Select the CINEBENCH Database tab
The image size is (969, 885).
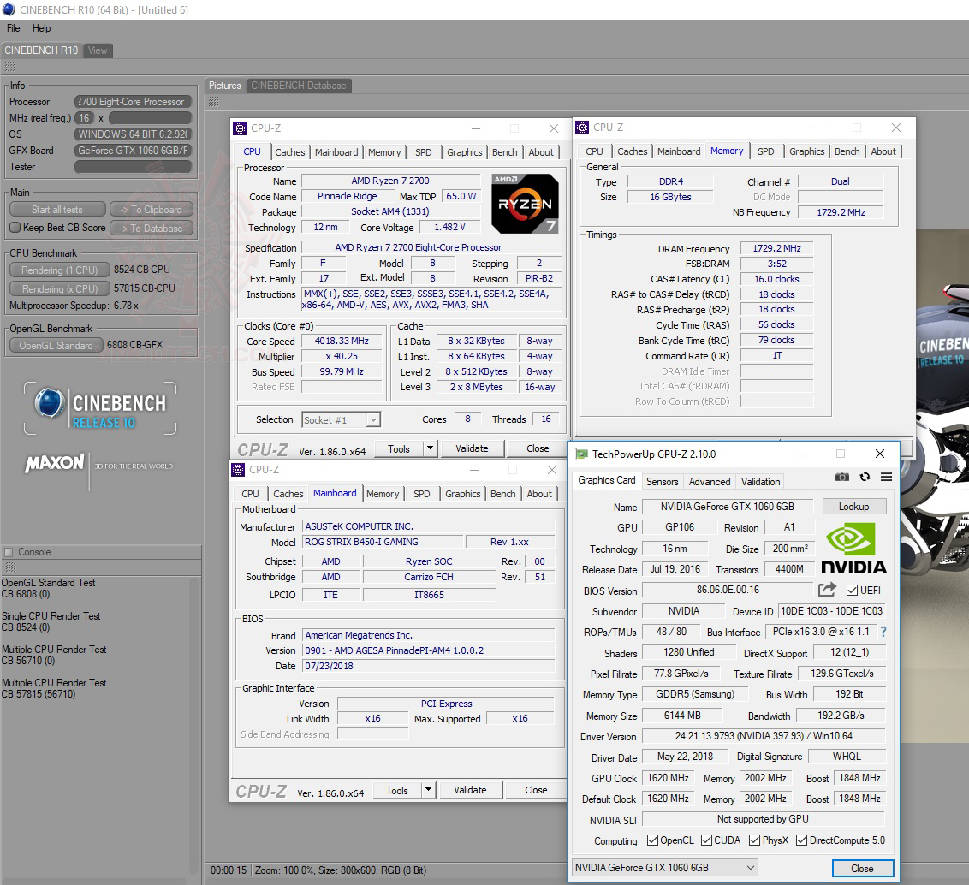coord(298,86)
